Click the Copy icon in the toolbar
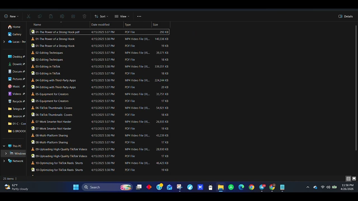The image size is (358, 201). click(x=40, y=16)
